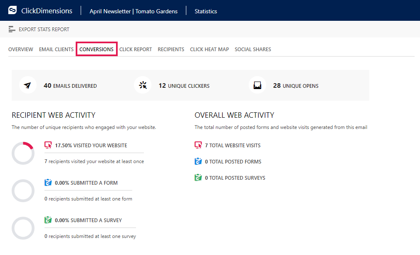The height and width of the screenshot is (255, 420).
Task: Click the unique clickers cursor icon
Action: tap(143, 85)
